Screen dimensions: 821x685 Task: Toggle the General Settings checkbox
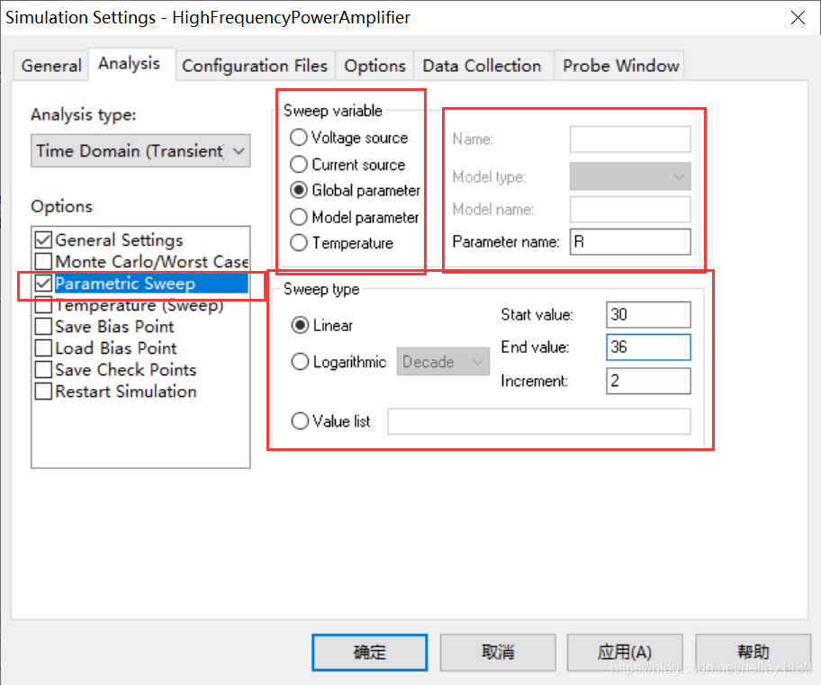coord(43,239)
